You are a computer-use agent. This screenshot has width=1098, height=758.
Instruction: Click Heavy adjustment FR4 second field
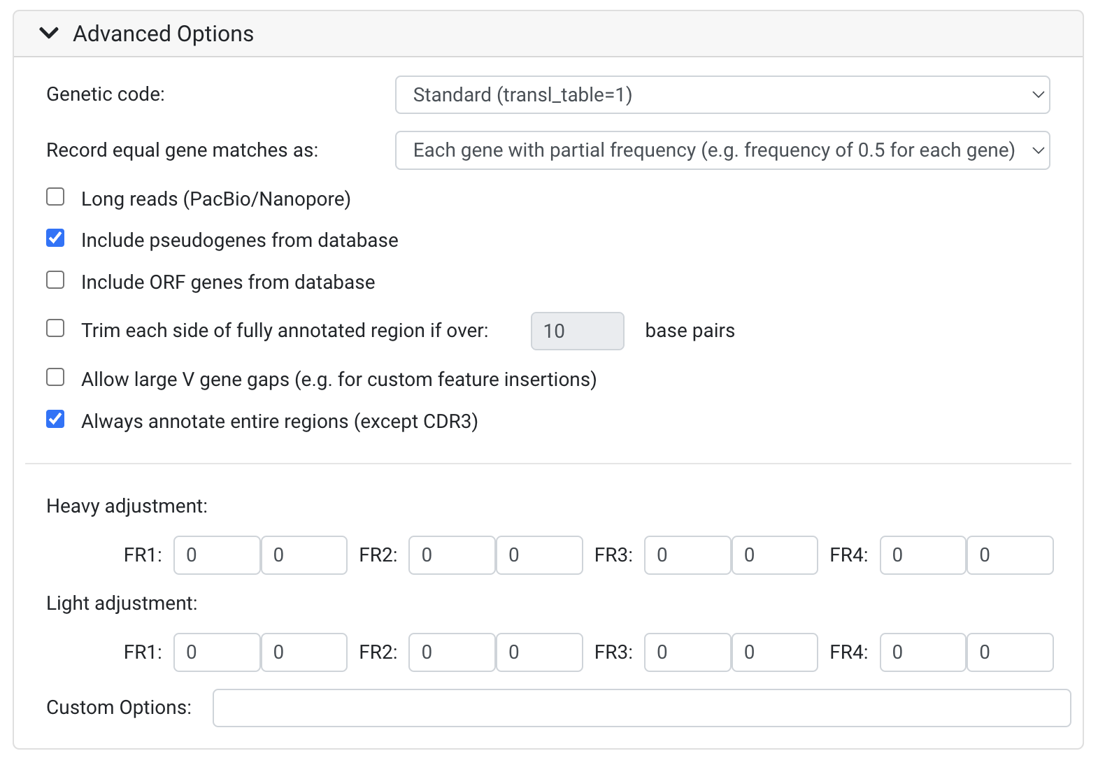1010,555
